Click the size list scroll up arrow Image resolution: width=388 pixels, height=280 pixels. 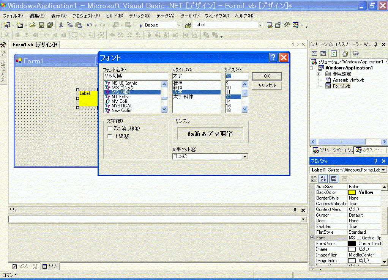click(x=244, y=85)
